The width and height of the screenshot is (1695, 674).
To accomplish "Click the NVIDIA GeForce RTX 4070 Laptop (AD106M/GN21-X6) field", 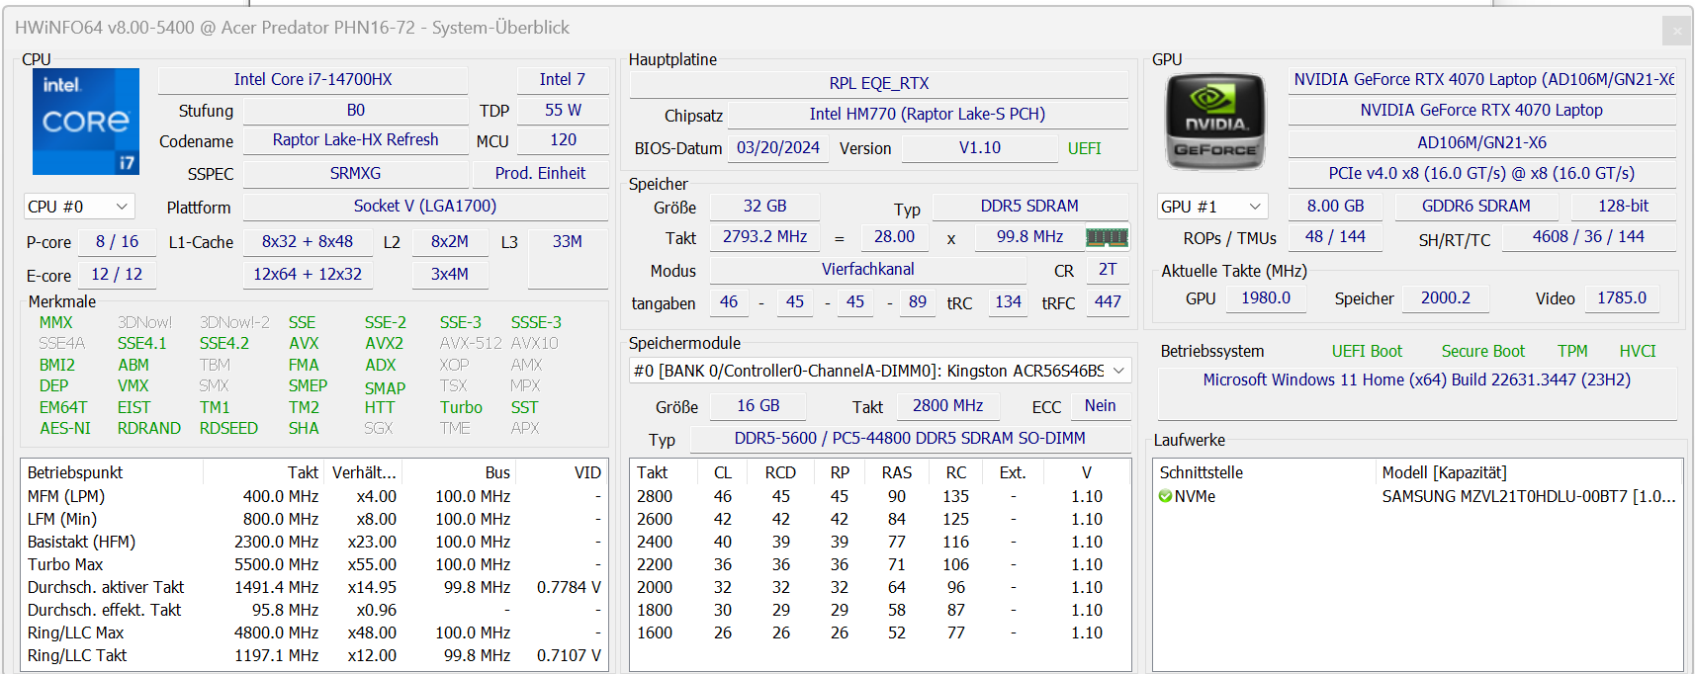I will [1482, 79].
